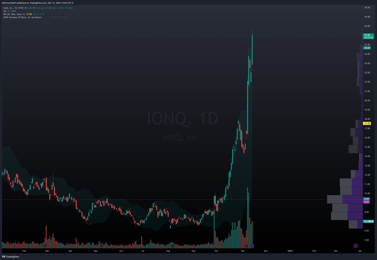Click the tallest green volume bar in early November
The width and height of the screenshot is (377, 260).
pyautogui.click(x=248, y=218)
